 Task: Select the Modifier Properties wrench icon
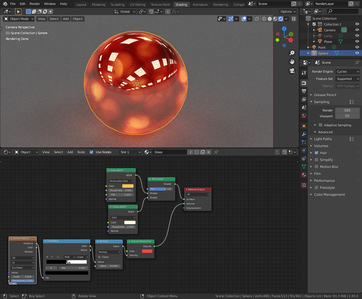304,134
